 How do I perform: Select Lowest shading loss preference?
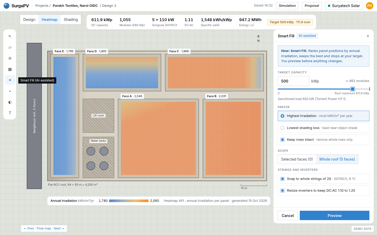coord(324,128)
